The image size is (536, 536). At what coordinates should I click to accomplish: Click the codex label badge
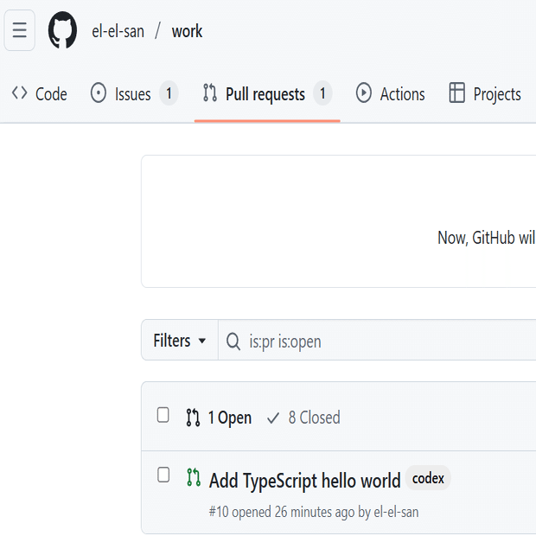click(x=428, y=478)
